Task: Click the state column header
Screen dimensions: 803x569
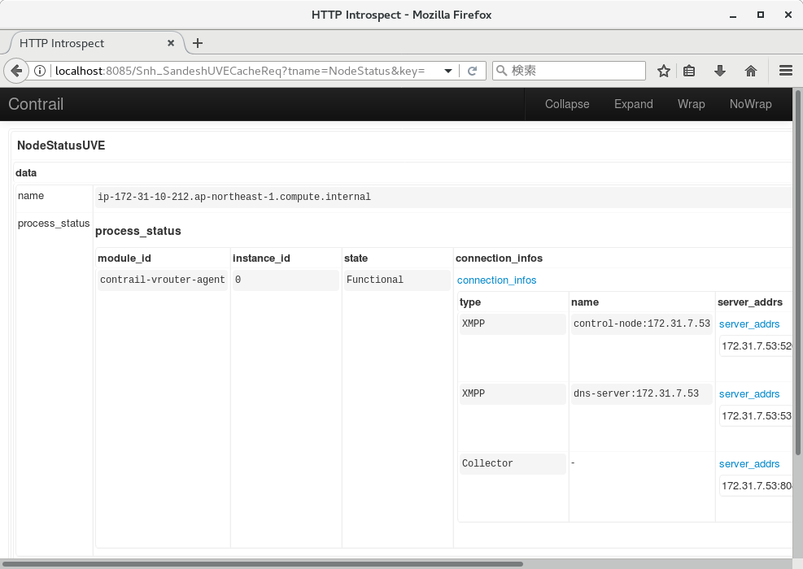Action: (356, 258)
